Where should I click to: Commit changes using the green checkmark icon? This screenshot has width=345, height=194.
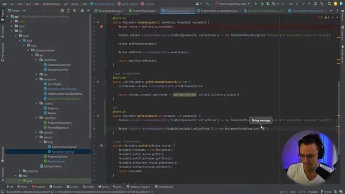(x=303, y=4)
